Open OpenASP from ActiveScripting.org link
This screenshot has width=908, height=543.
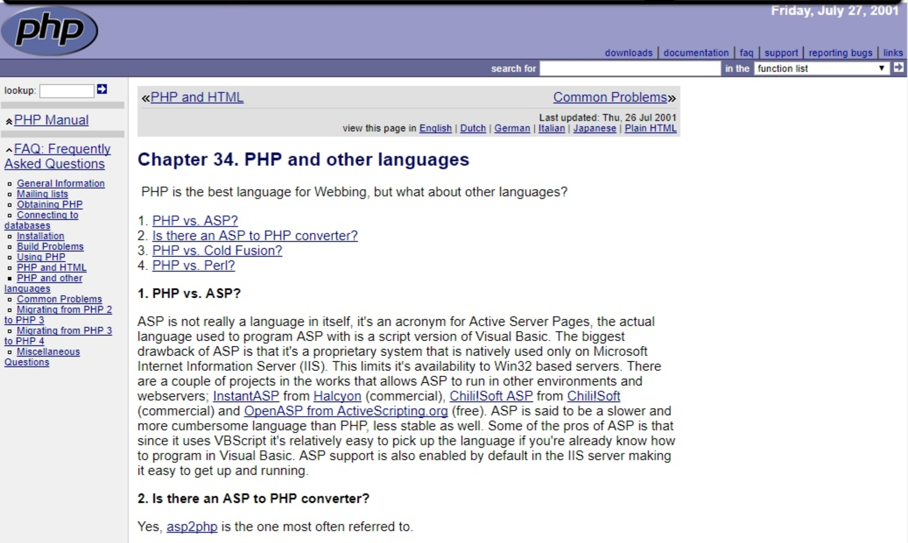click(x=346, y=411)
